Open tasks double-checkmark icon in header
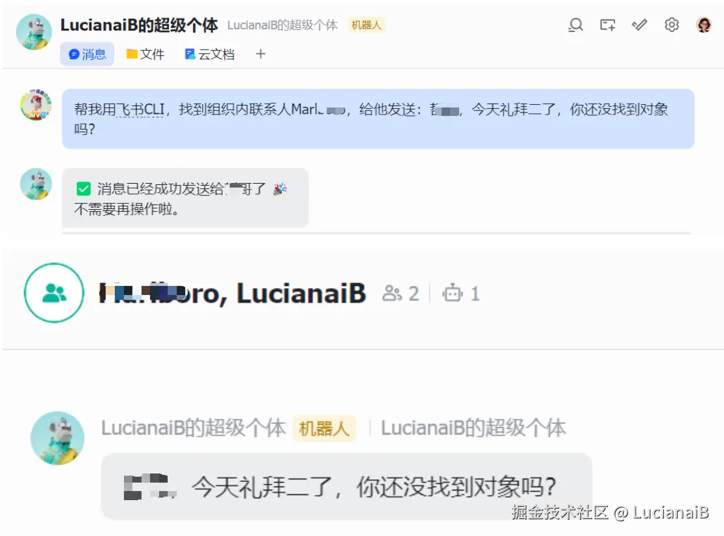Image resolution: width=724 pixels, height=536 pixels. click(x=639, y=25)
